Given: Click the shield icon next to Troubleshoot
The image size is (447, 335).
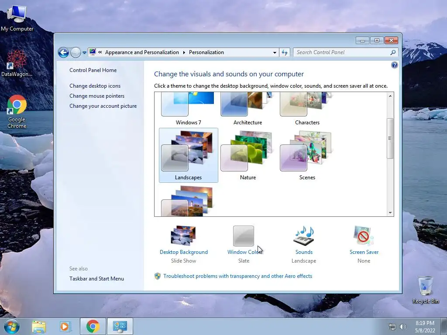Looking at the screenshot, I should [x=157, y=276].
